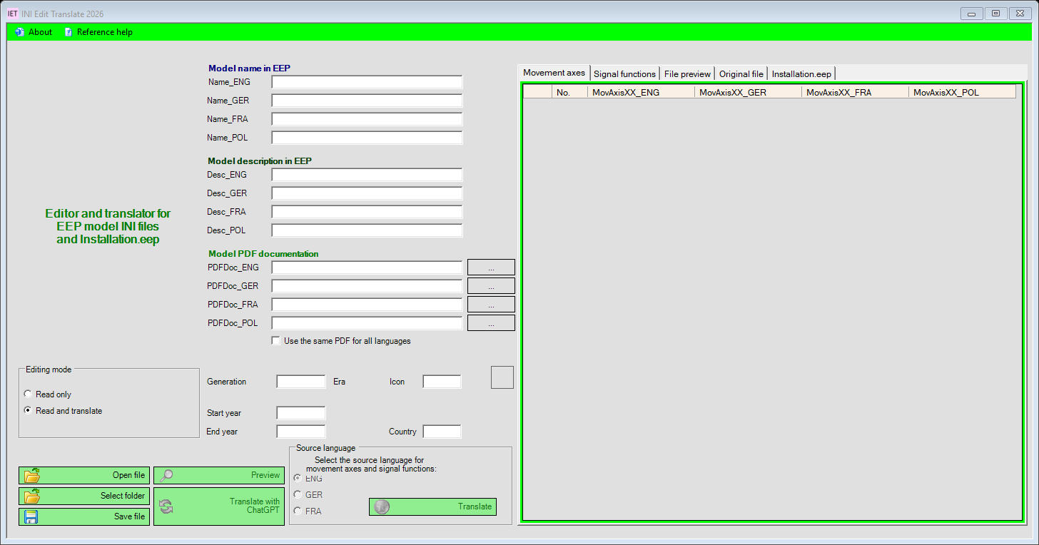Click the PDFDoc_GER path field
Viewport: 1039px width, 545px height.
(367, 286)
